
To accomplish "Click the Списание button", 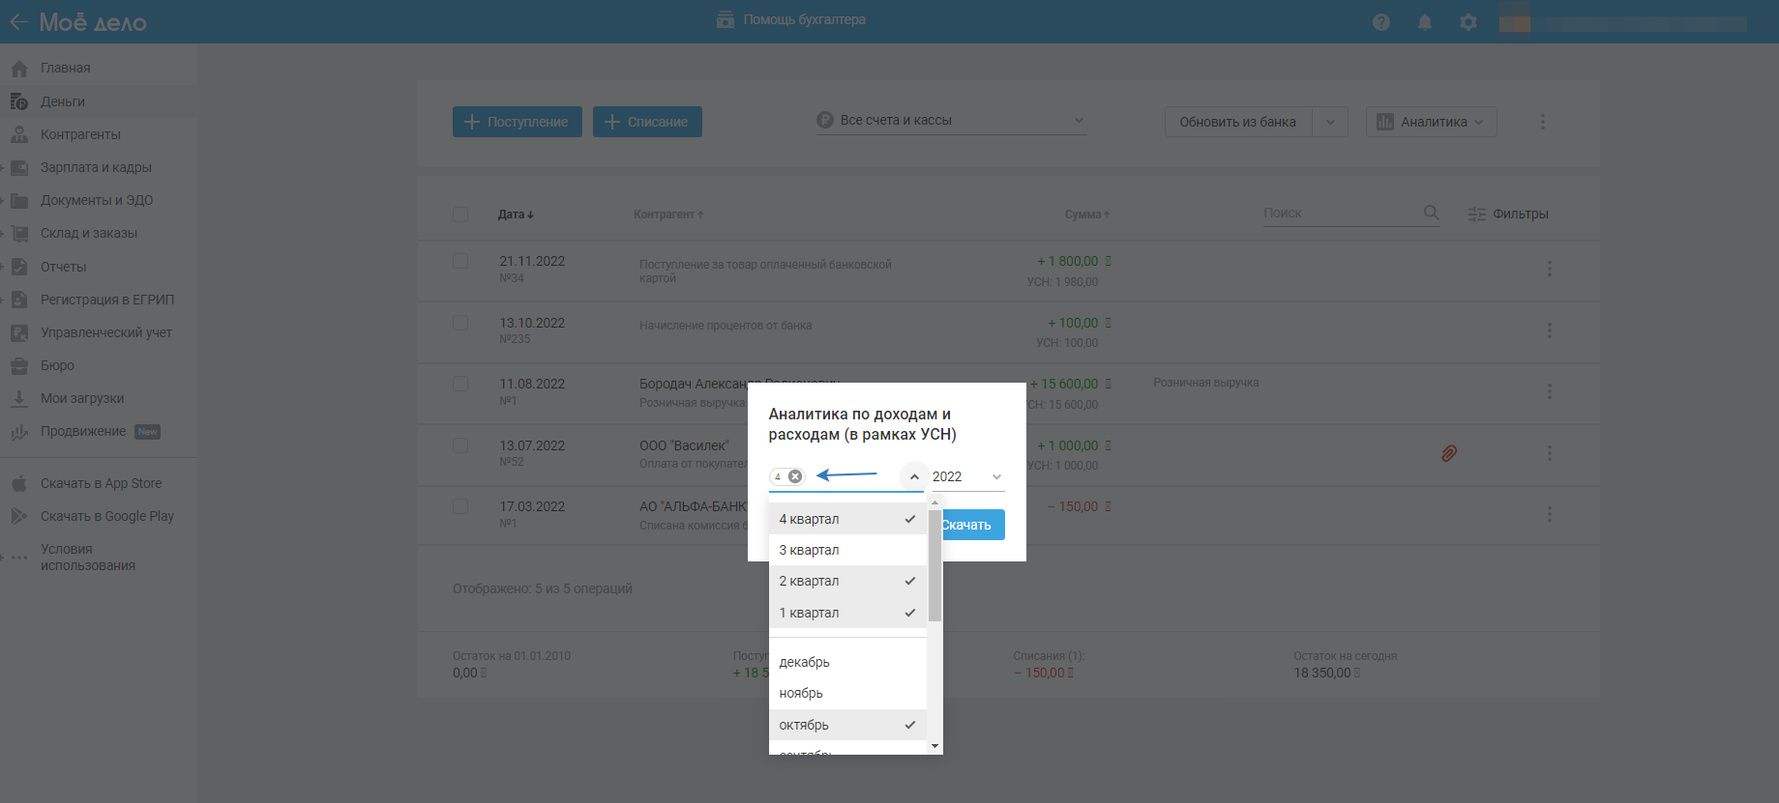I will [x=647, y=122].
